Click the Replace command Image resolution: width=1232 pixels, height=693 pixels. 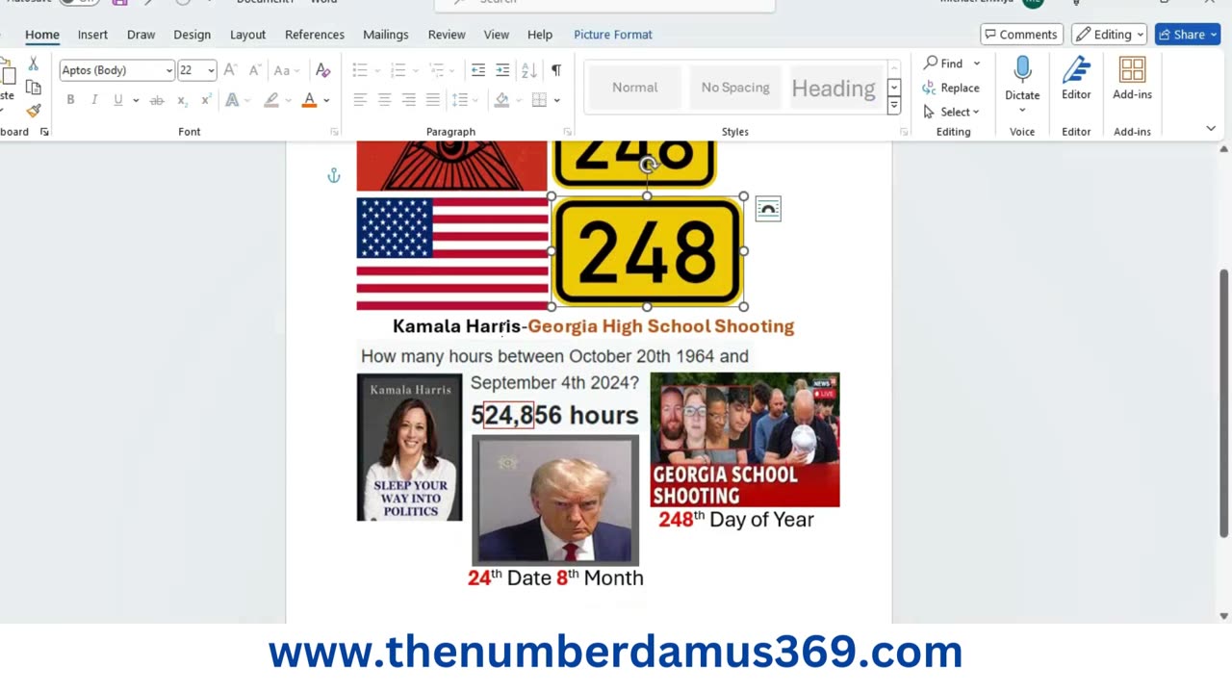(951, 88)
